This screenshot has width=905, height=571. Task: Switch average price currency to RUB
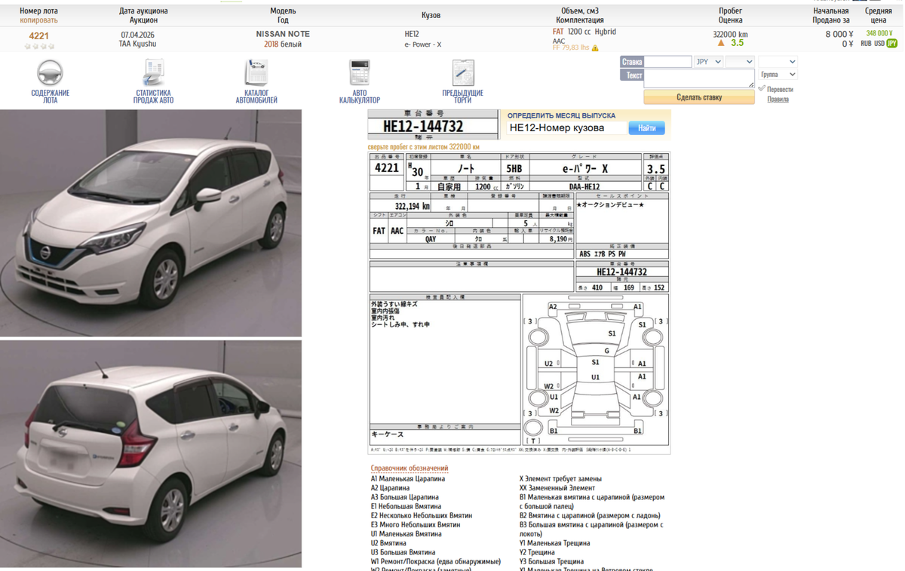[866, 44]
